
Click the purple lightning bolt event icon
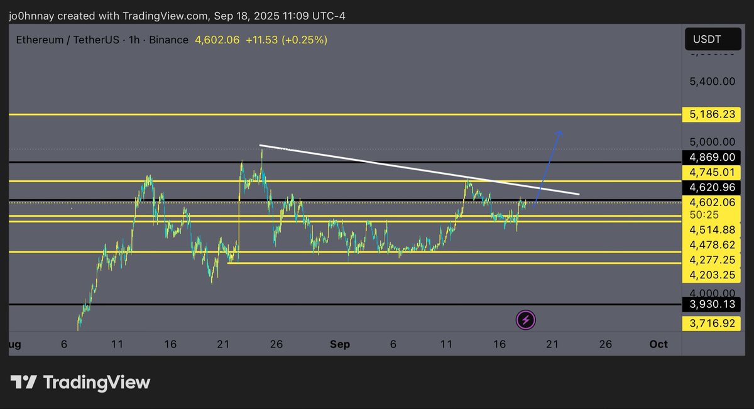click(x=526, y=320)
